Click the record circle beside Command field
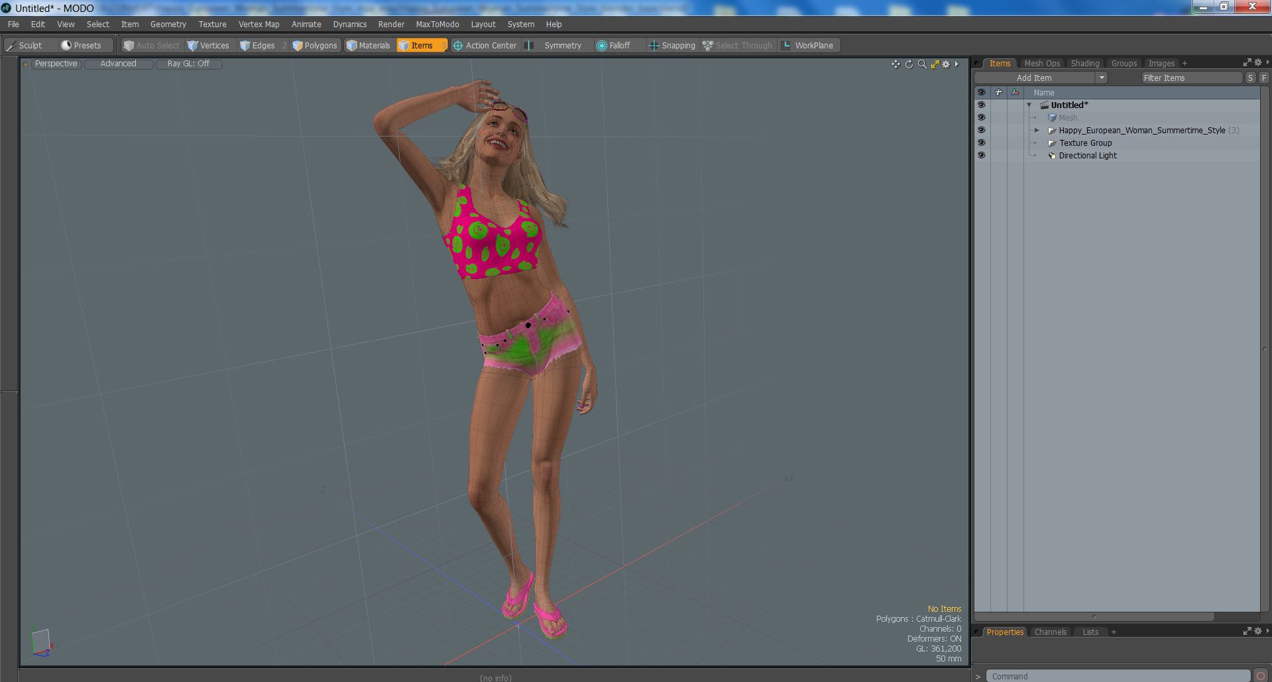This screenshot has height=682, width=1272. [1261, 676]
